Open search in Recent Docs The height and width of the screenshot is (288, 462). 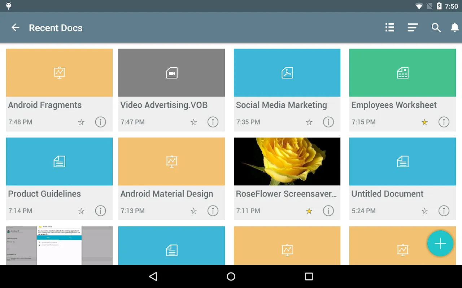coord(436,28)
